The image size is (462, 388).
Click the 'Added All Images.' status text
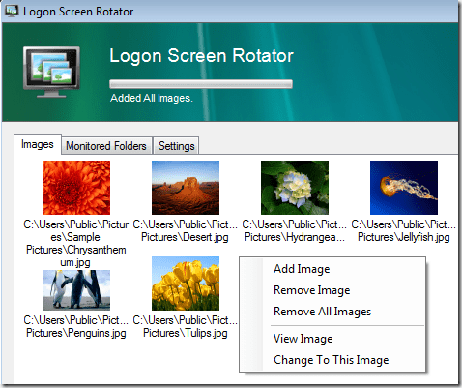[x=152, y=98]
